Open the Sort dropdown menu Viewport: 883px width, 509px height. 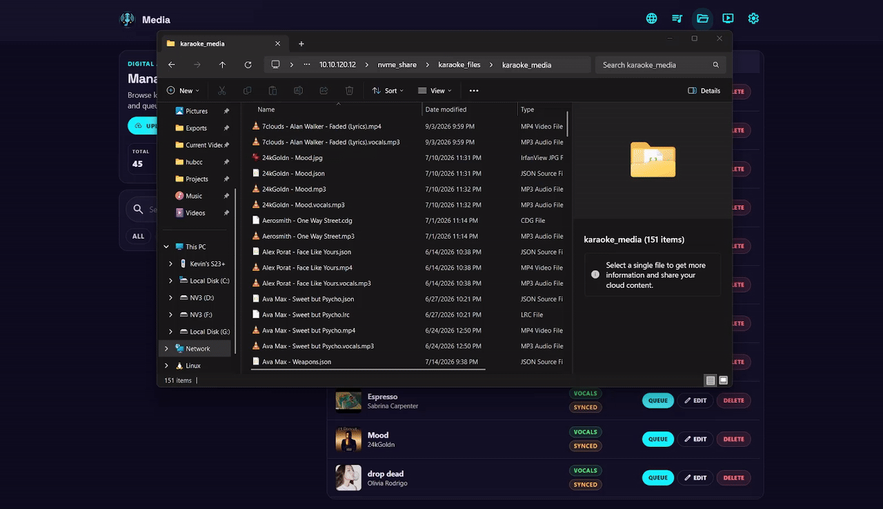[388, 90]
